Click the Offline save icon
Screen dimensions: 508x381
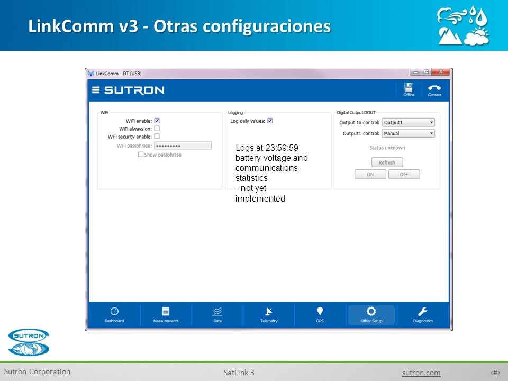point(409,89)
